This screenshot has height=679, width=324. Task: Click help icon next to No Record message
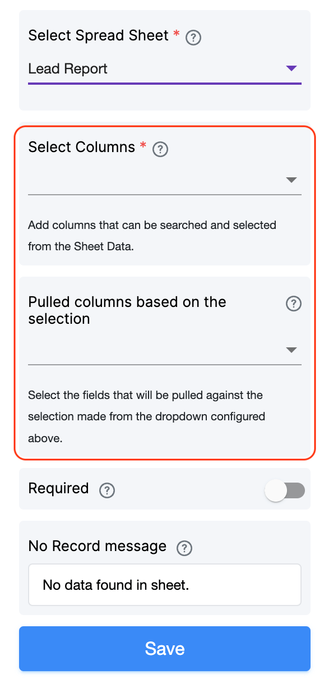184,548
